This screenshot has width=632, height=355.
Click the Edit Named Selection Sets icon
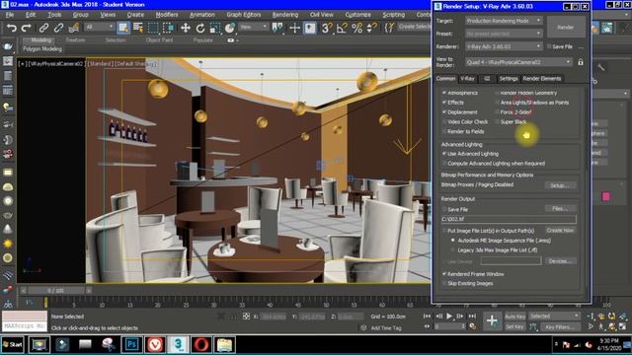389,28
